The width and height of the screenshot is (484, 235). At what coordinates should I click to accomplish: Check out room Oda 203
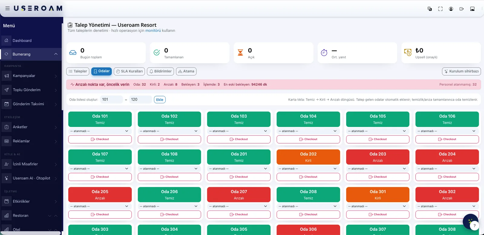pyautogui.click(x=378, y=177)
